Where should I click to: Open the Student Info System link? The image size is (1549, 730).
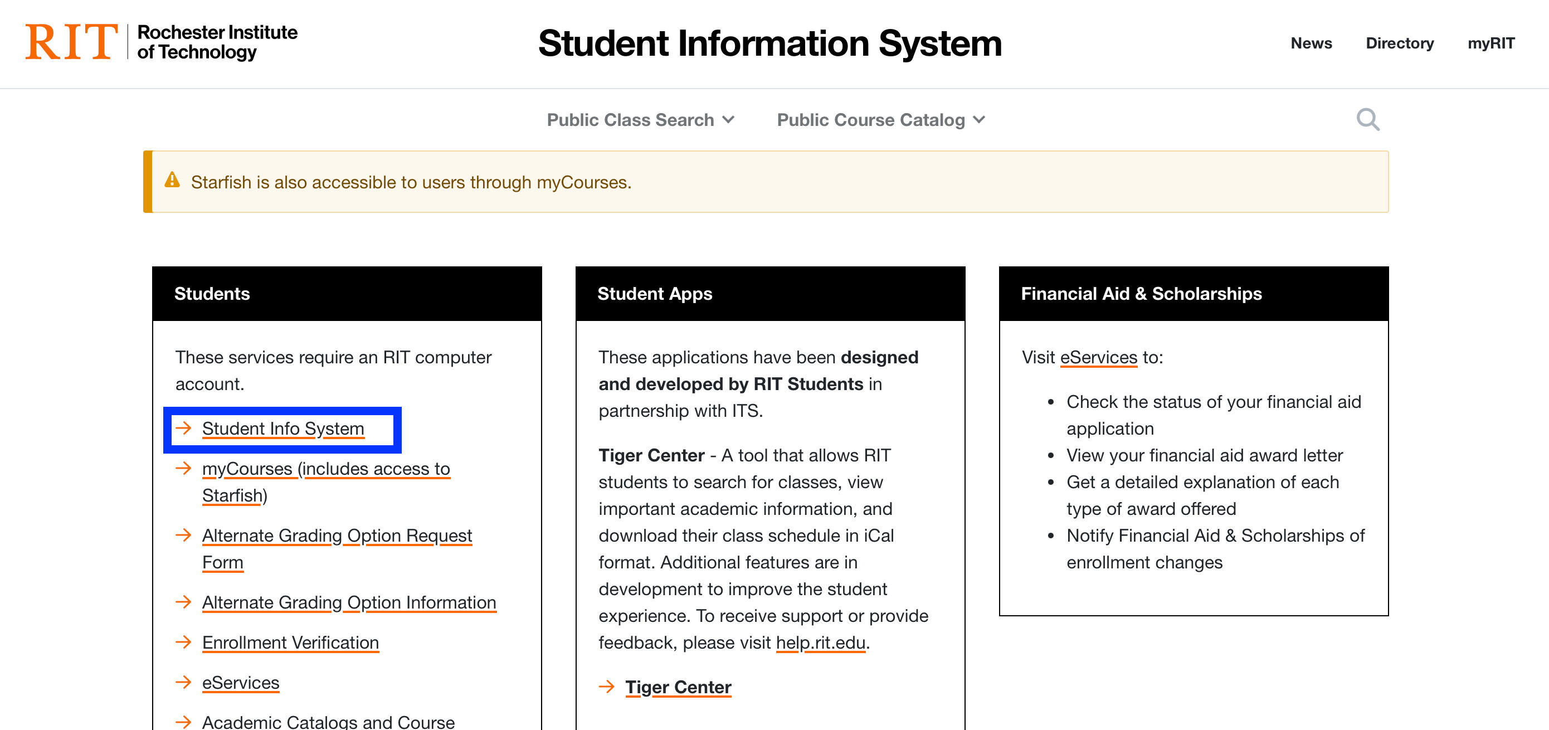[283, 429]
